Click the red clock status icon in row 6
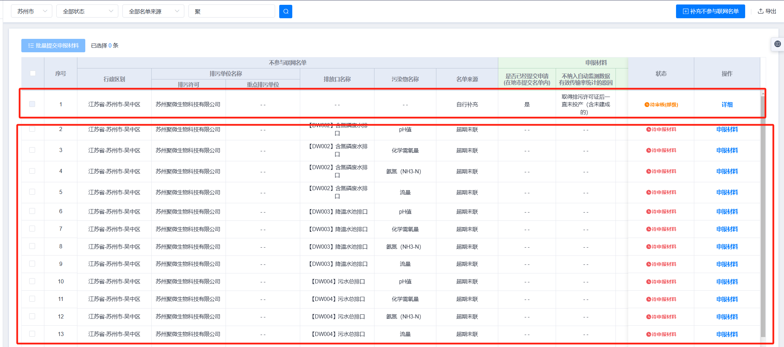Viewport: 784px width, 347px height. pyautogui.click(x=649, y=212)
